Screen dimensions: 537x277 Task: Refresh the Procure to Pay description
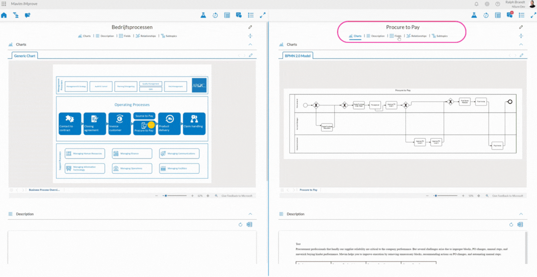pyautogui.click(x=512, y=224)
